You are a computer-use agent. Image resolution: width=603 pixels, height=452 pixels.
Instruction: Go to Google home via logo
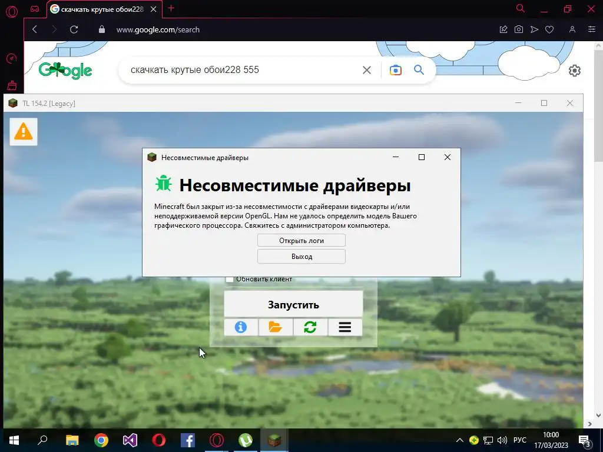point(65,71)
